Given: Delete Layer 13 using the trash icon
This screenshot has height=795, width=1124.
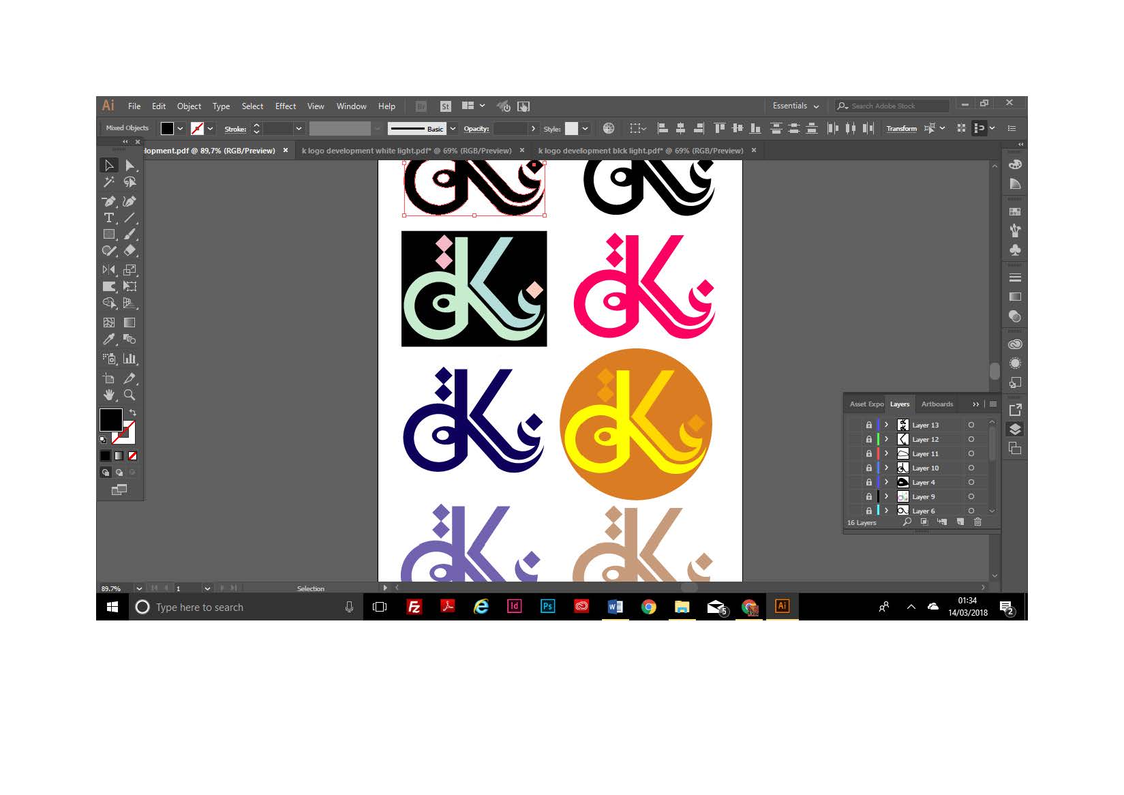Looking at the screenshot, I should pos(978,522).
